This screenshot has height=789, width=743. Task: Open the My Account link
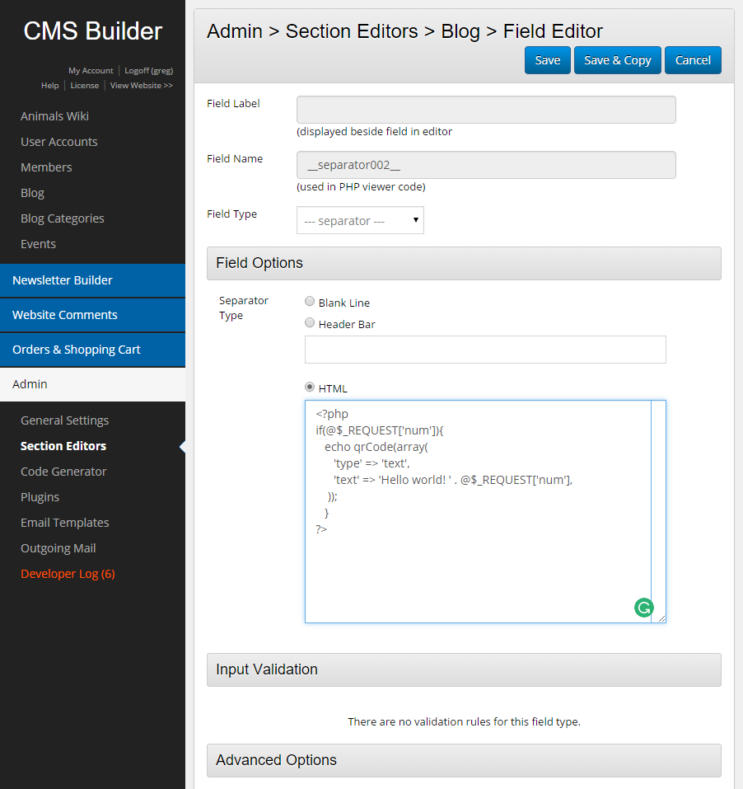[x=91, y=71]
